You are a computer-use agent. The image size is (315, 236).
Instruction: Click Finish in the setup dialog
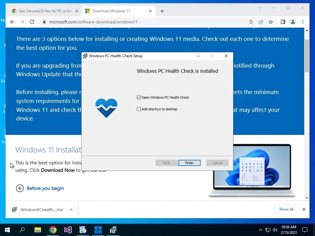(x=189, y=163)
